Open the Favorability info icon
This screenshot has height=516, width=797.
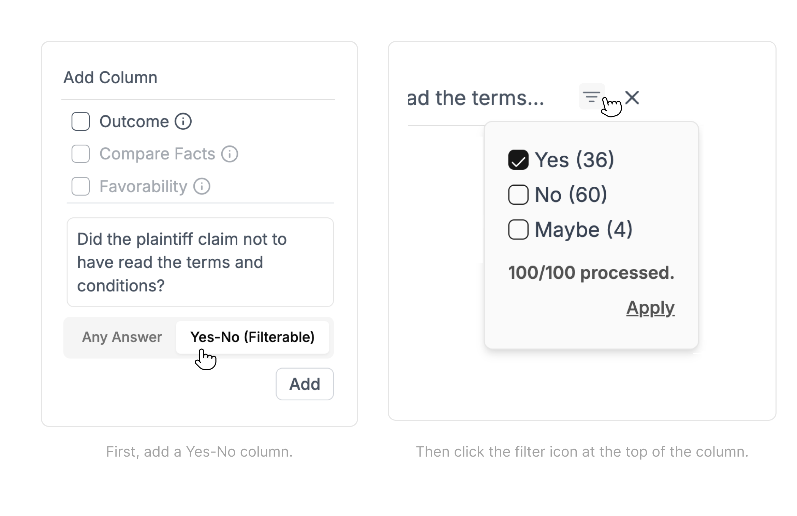pos(202,186)
